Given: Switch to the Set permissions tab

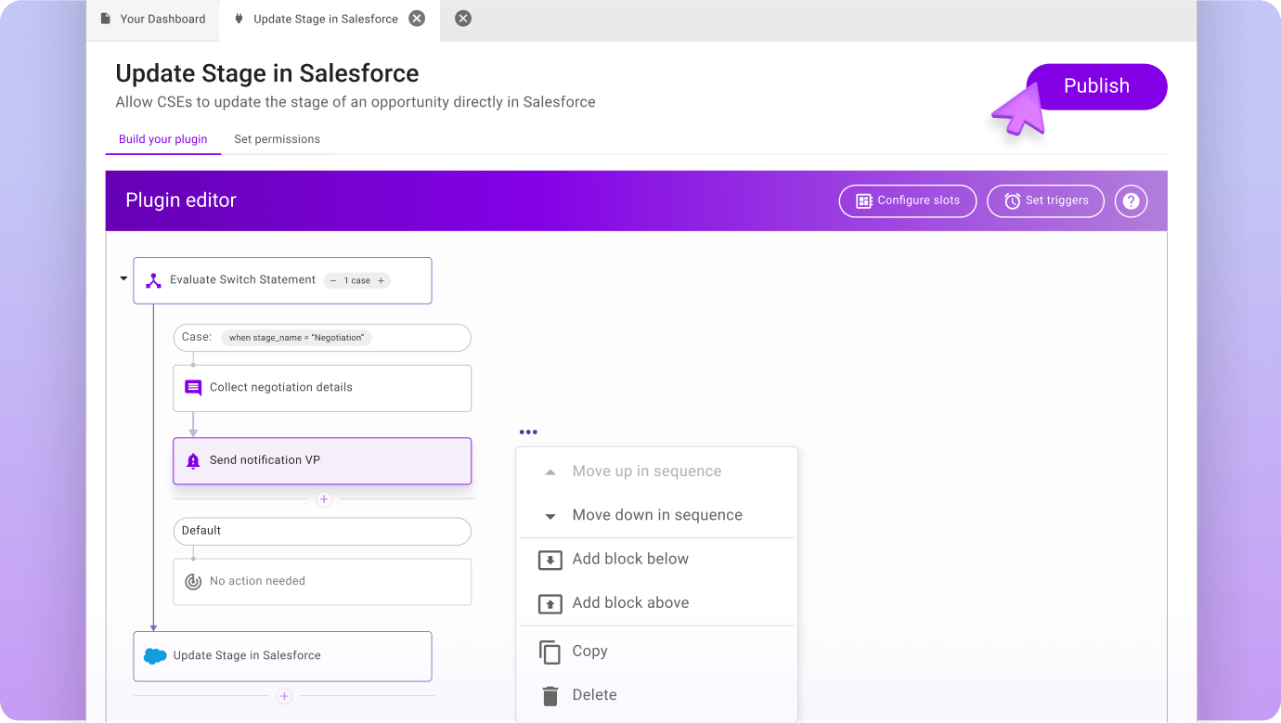Looking at the screenshot, I should 277,139.
